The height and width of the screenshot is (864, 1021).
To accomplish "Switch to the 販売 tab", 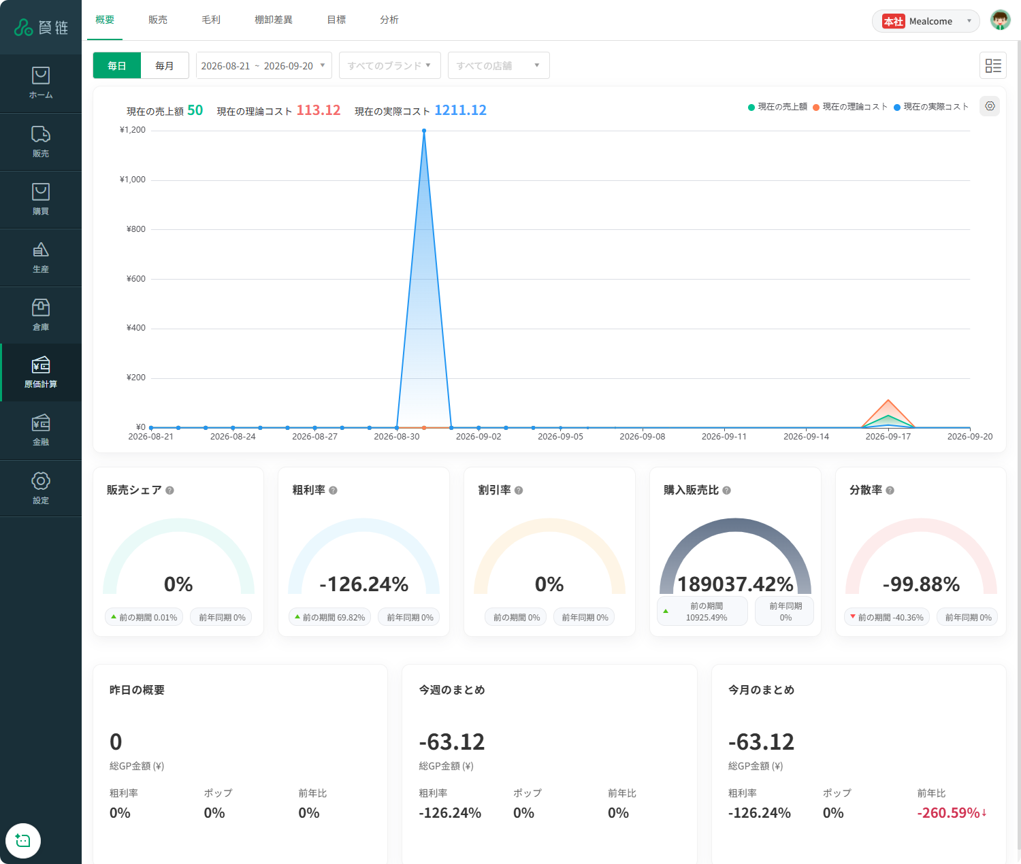I will pyautogui.click(x=158, y=20).
